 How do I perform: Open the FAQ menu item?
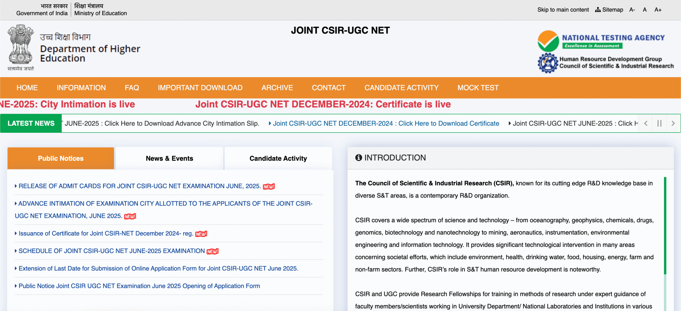point(132,88)
